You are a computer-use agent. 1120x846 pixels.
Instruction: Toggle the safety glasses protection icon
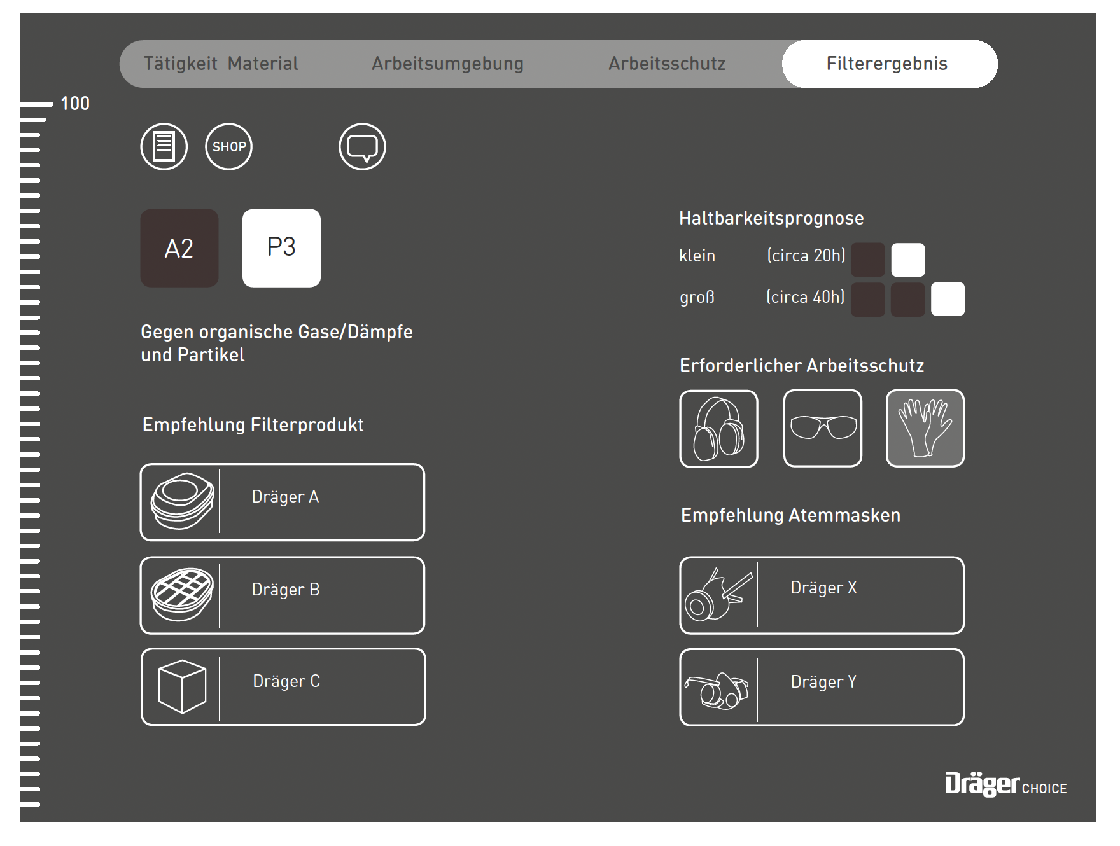point(822,429)
